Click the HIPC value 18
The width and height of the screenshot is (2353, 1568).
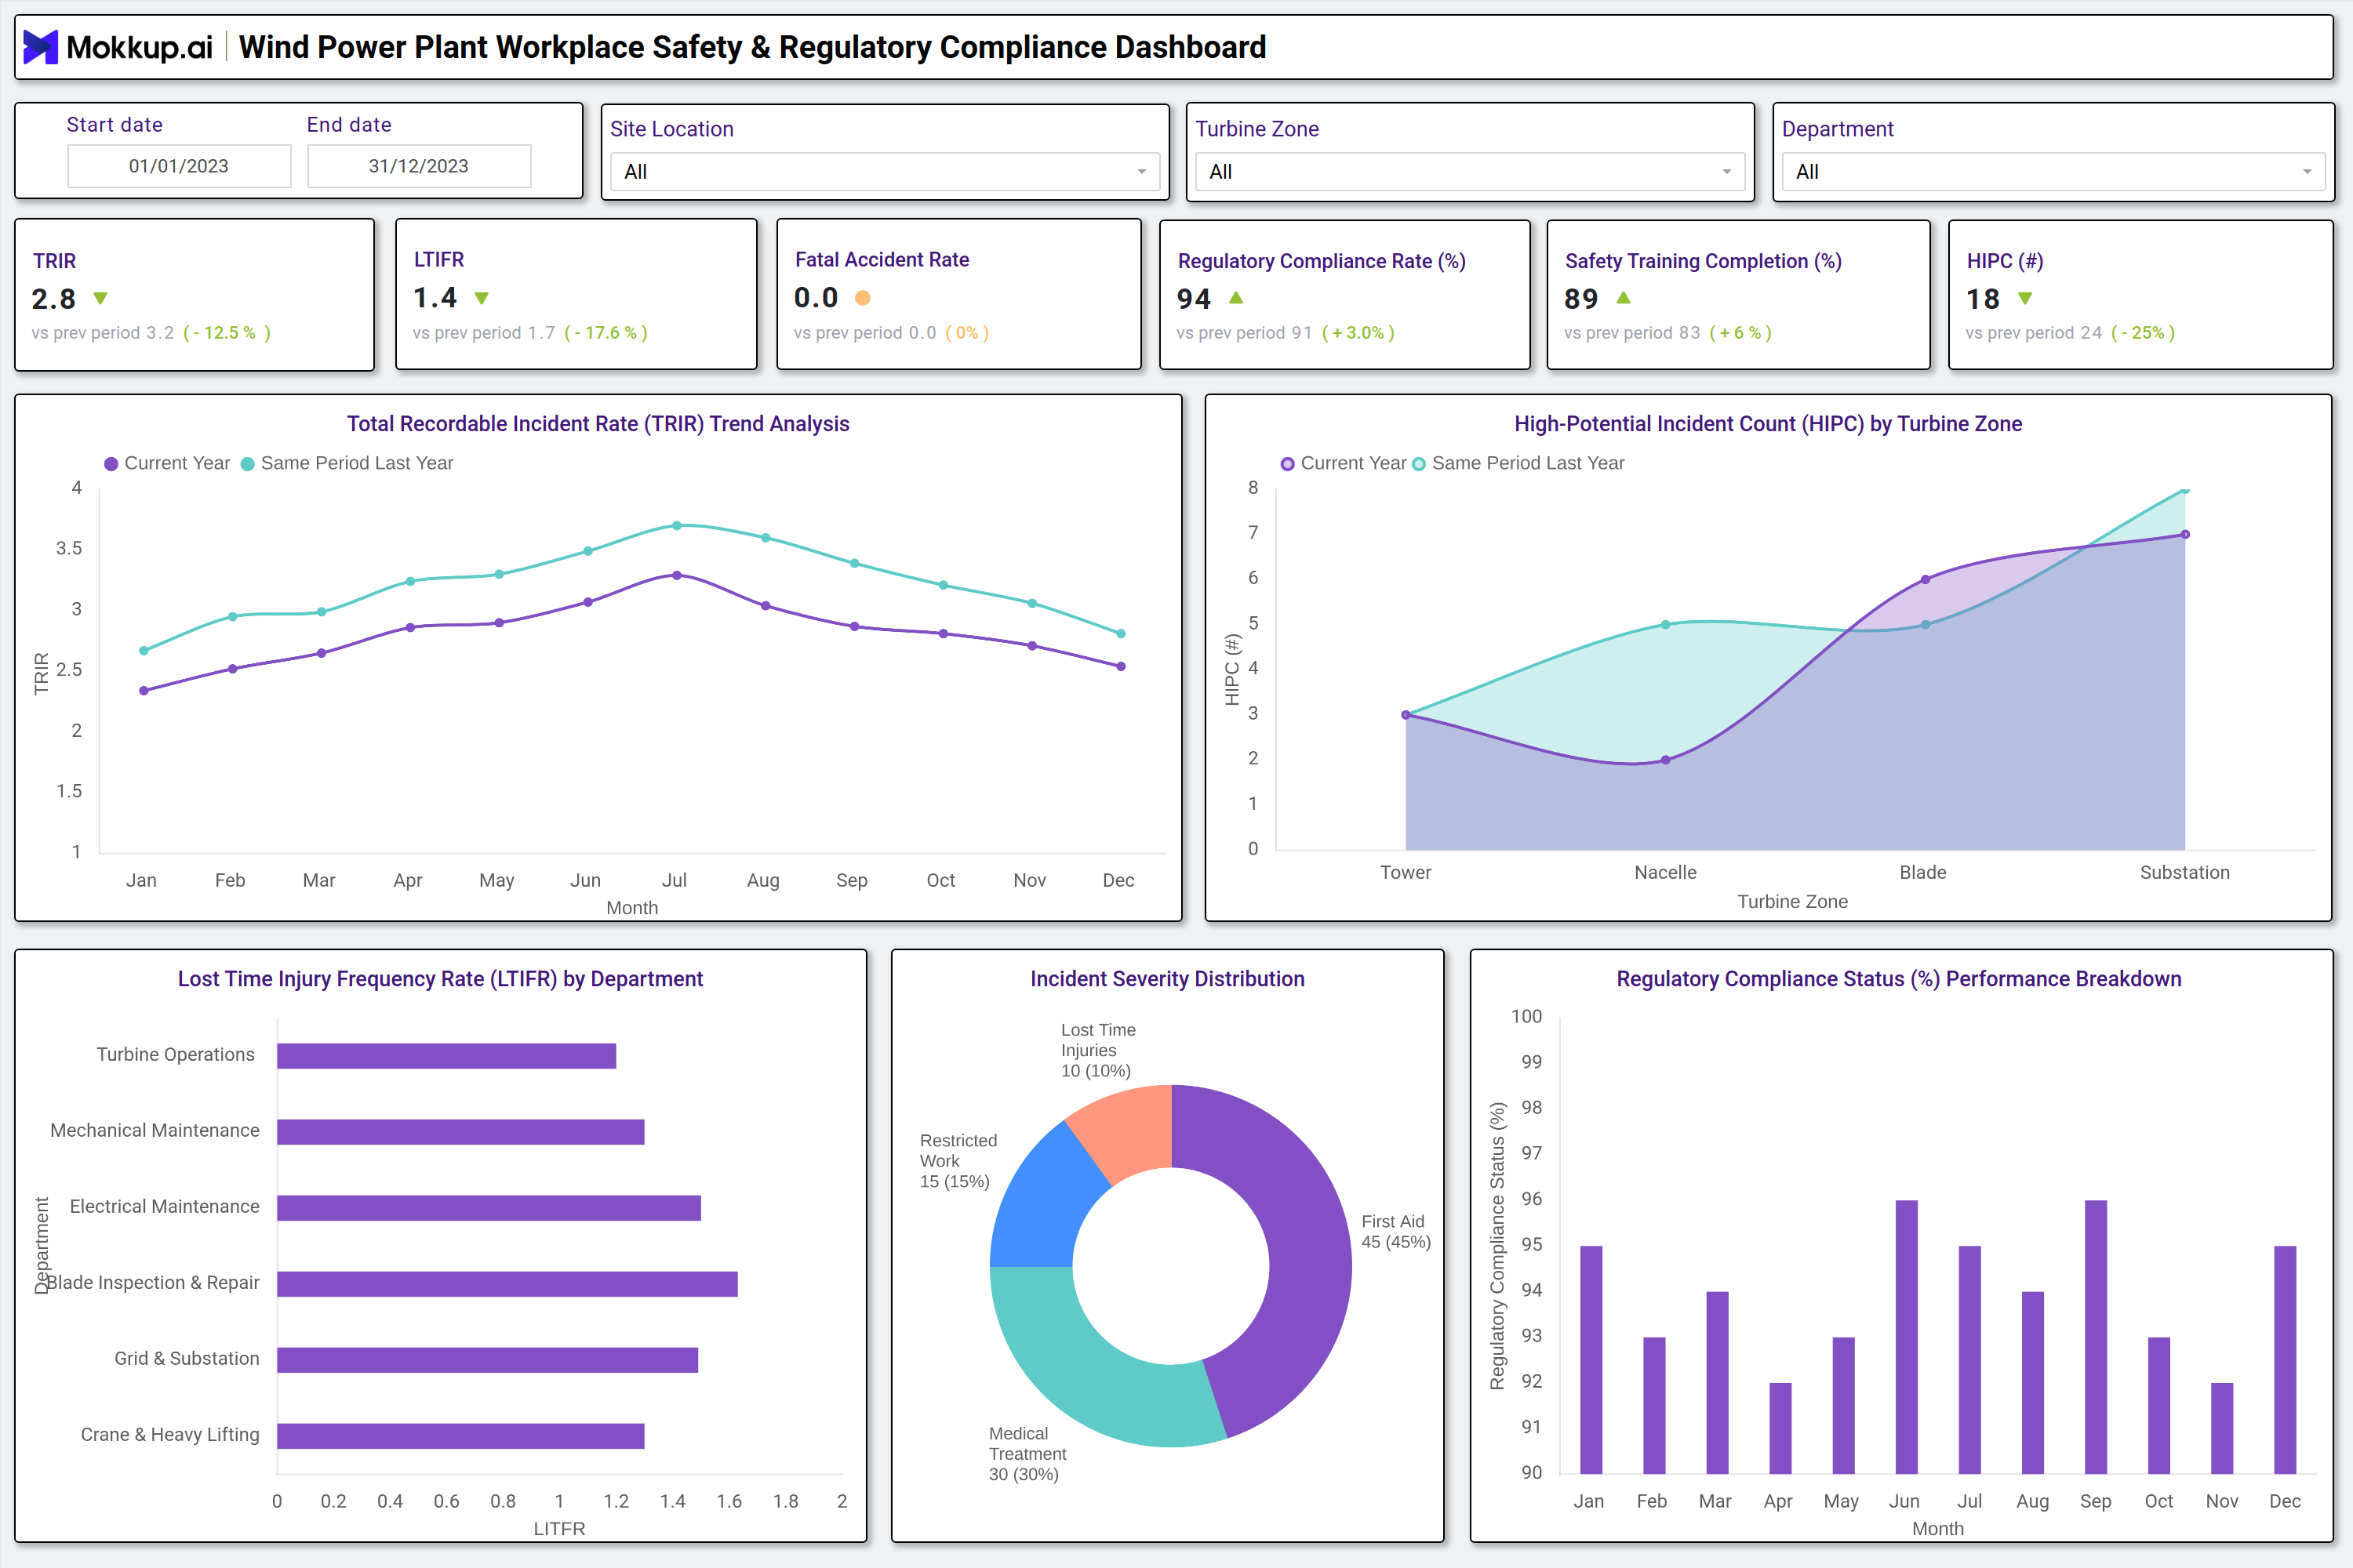[x=1983, y=299]
